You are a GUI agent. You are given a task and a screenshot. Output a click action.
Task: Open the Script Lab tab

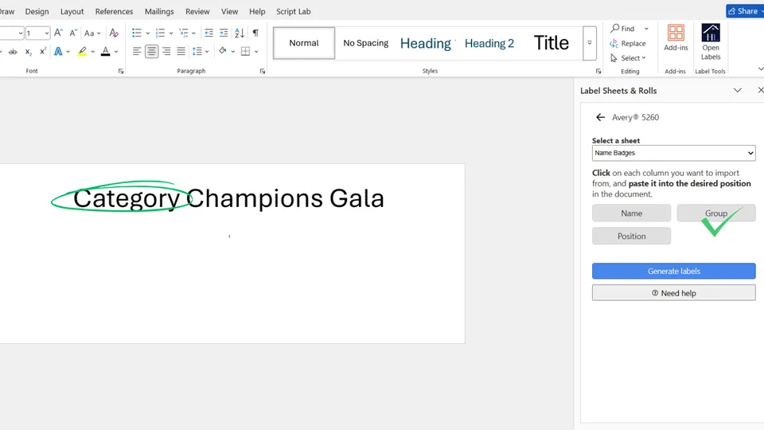pos(294,11)
